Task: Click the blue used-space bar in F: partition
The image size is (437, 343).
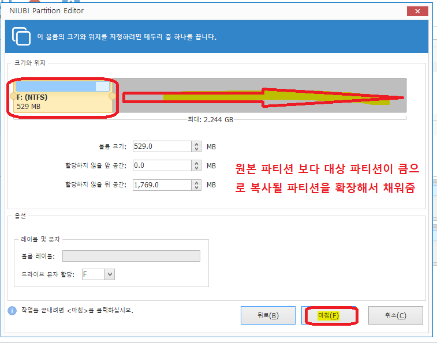Action: [x=56, y=86]
